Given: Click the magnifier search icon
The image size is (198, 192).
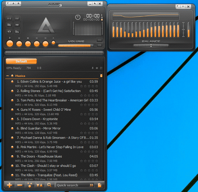Looking at the screenshot, I should point(49,185).
